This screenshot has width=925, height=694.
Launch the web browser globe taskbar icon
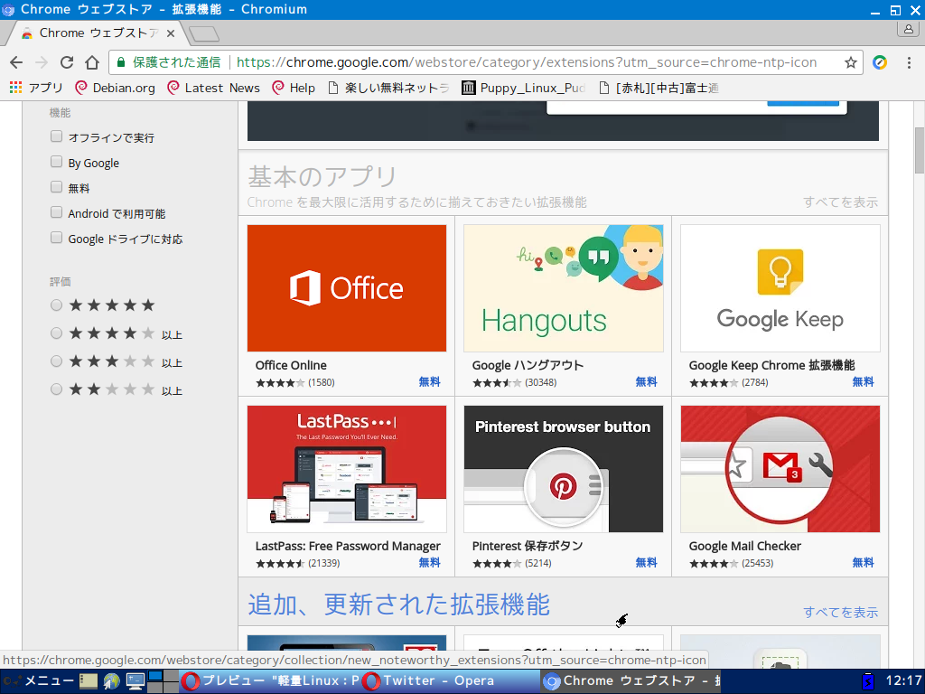pos(111,681)
